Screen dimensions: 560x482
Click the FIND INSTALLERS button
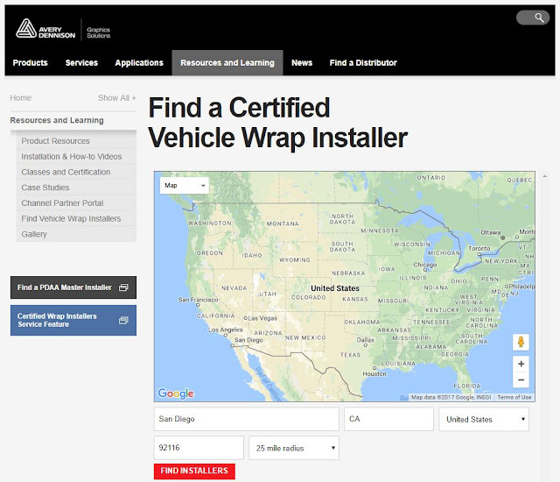[194, 471]
